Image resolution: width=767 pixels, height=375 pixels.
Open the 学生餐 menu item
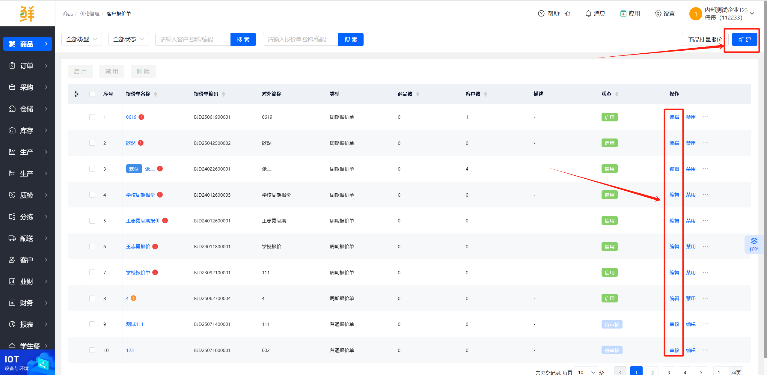point(28,346)
